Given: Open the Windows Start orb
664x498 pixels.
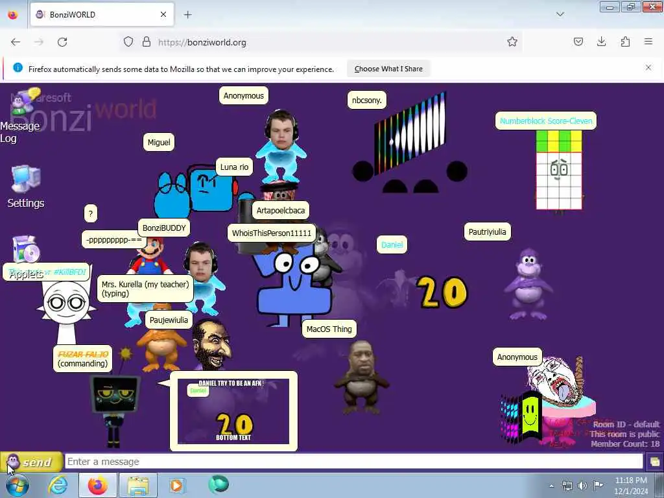Looking at the screenshot, I should (x=17, y=485).
